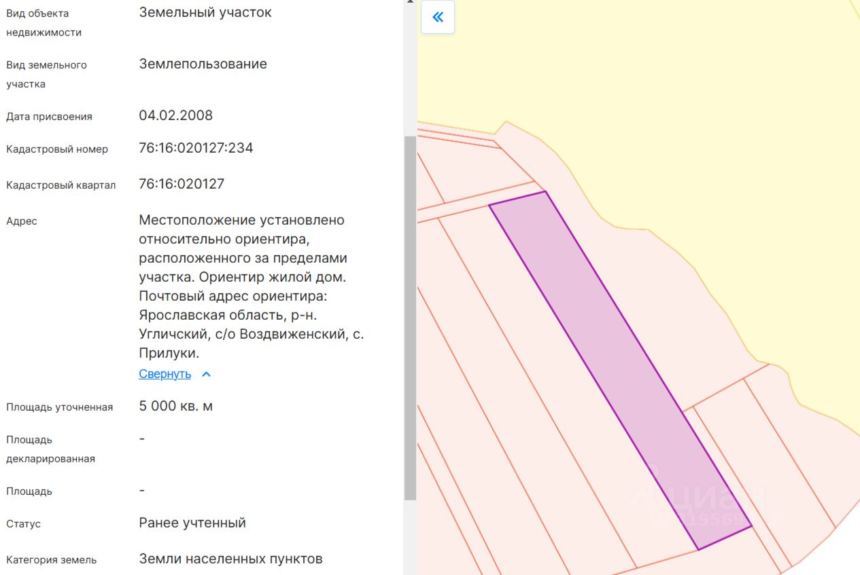860x575 pixels.
Task: Select cadastral quarter value 76:16:020127
Action: (182, 184)
